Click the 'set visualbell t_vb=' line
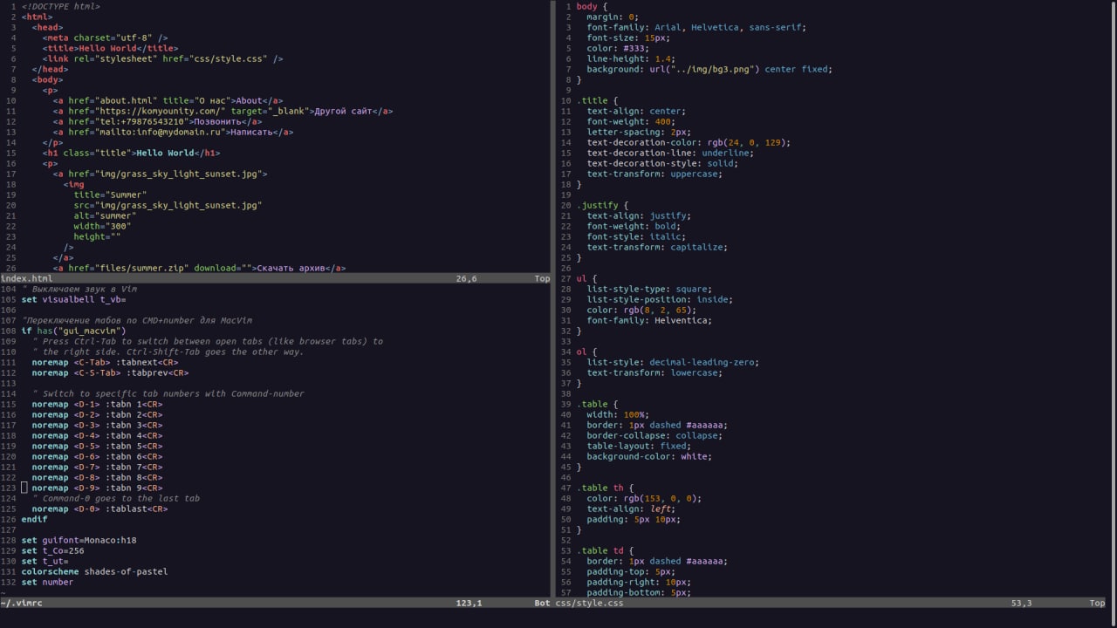1117x628 pixels. [x=73, y=299]
